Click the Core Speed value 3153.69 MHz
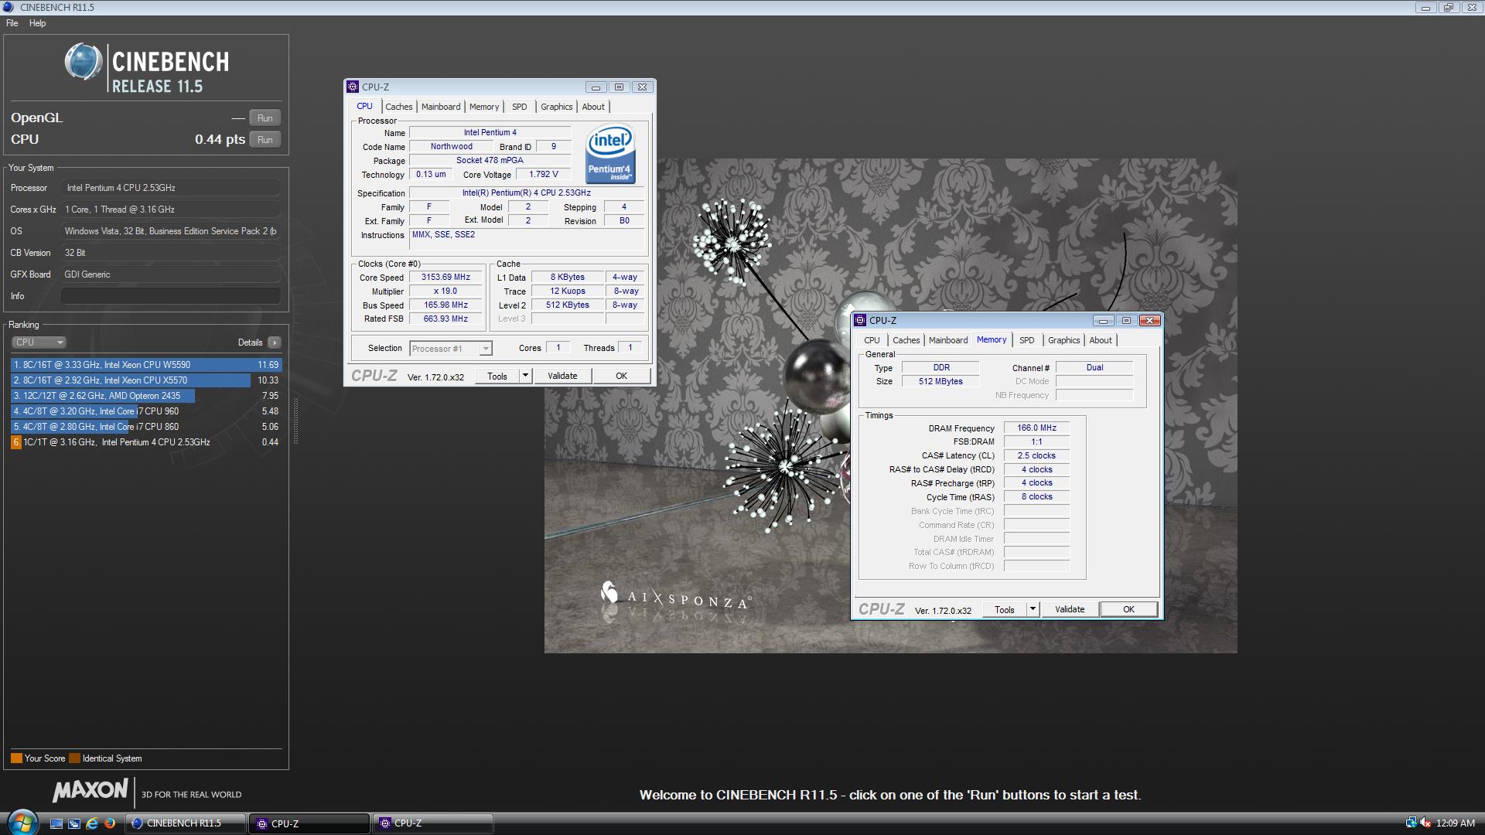This screenshot has height=835, width=1485. point(445,277)
